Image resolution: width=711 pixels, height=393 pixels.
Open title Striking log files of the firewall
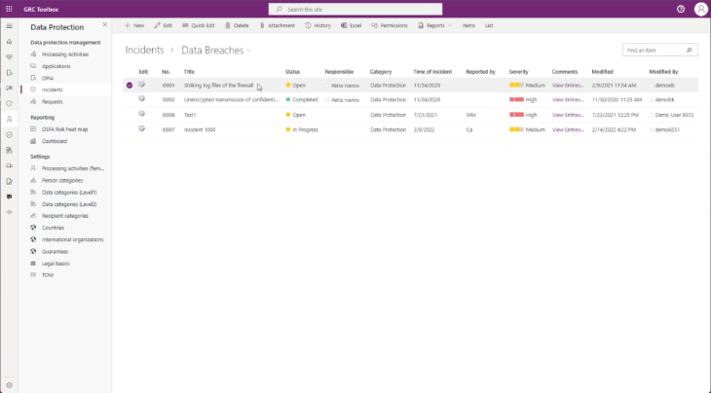(218, 86)
